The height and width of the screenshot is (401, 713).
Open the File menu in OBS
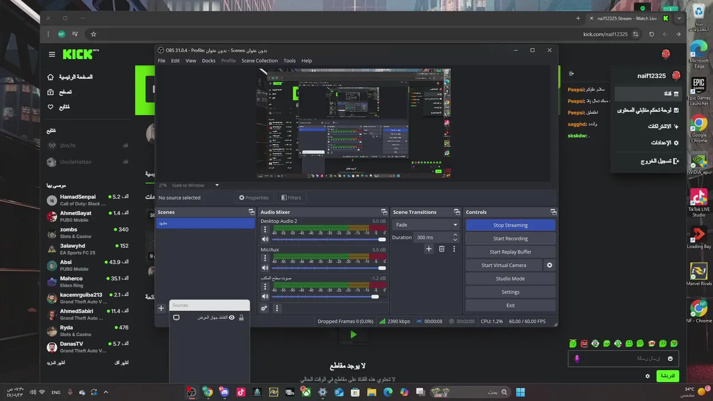pos(162,61)
